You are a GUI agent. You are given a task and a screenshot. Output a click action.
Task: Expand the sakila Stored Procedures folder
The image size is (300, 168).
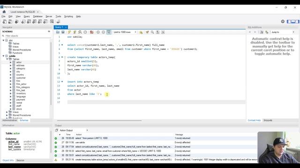click(7, 115)
